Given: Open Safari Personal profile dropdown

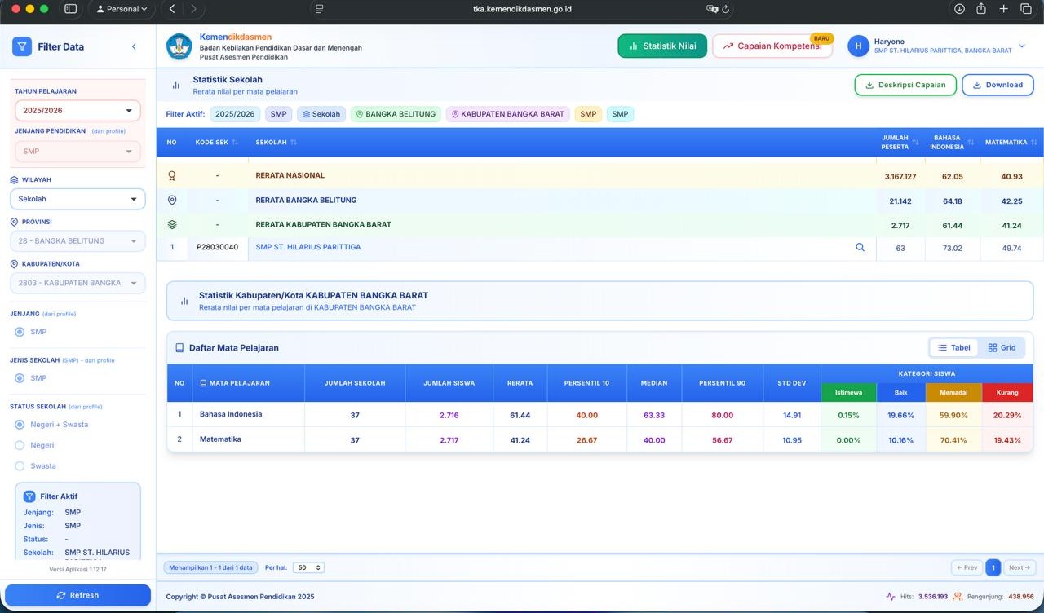Looking at the screenshot, I should (122, 9).
